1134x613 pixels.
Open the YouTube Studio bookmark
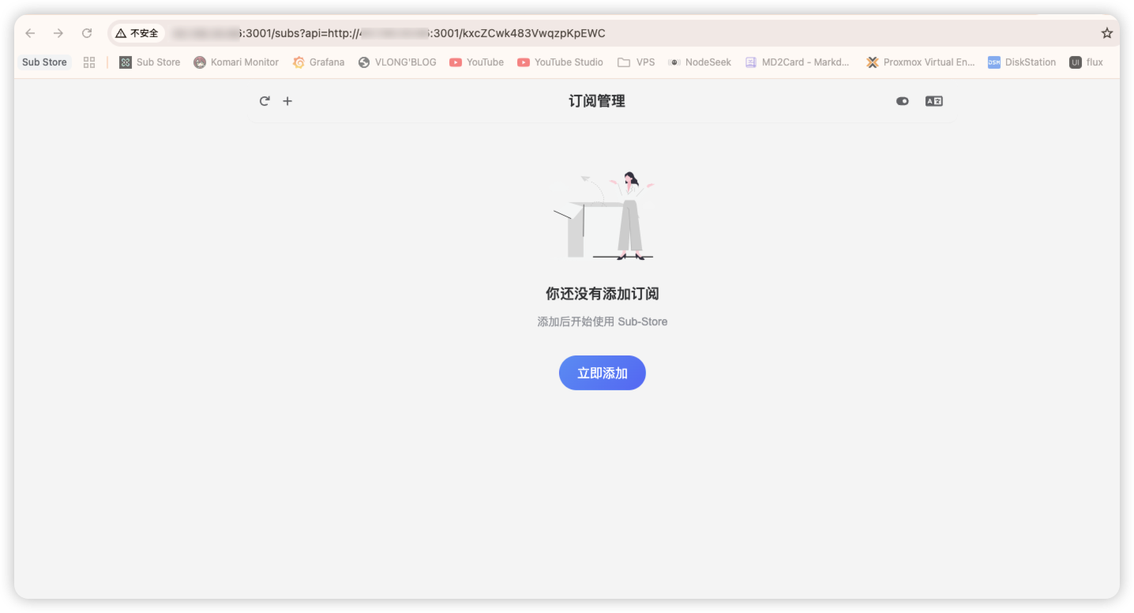pyautogui.click(x=560, y=62)
